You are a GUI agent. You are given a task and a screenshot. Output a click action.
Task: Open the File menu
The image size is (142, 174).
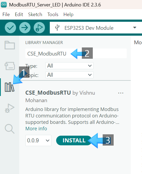click(x=6, y=14)
